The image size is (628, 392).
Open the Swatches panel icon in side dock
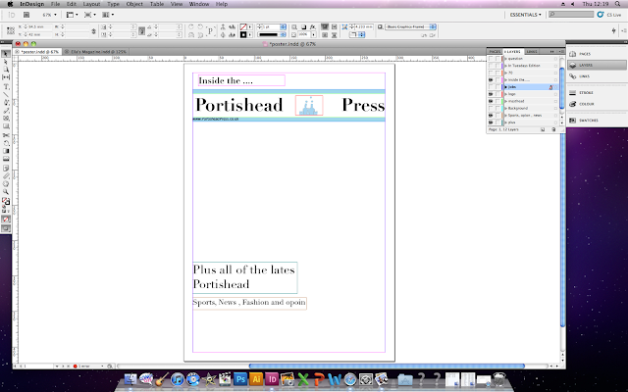573,120
